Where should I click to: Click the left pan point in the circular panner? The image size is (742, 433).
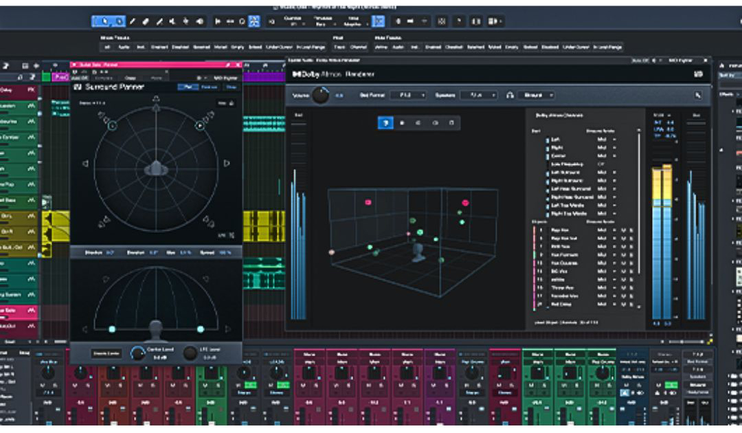pos(112,125)
